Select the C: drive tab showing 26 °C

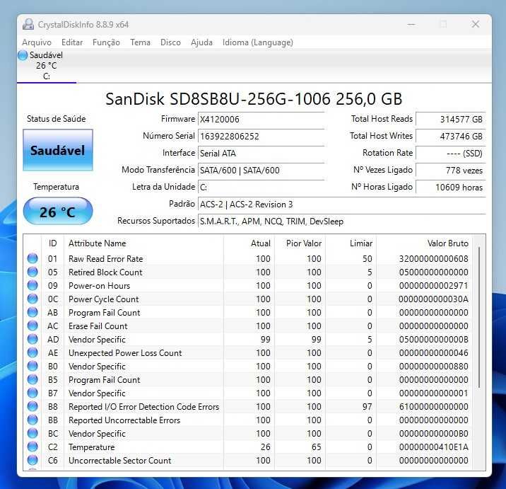(47, 66)
